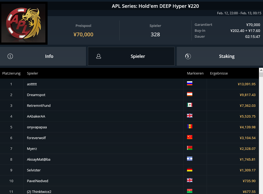
Task: Click the Garantiert ¥70,000 value
Action: (253, 25)
